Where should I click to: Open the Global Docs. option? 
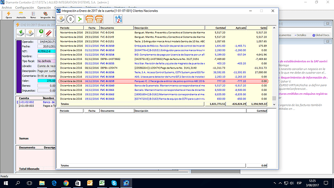pos(321,35)
